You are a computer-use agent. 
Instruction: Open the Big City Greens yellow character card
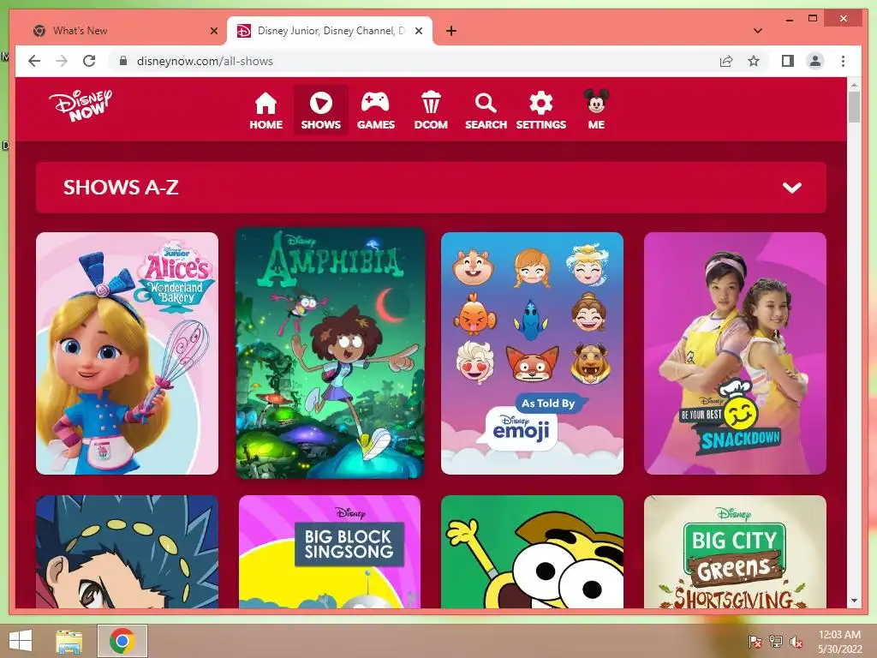[532, 552]
